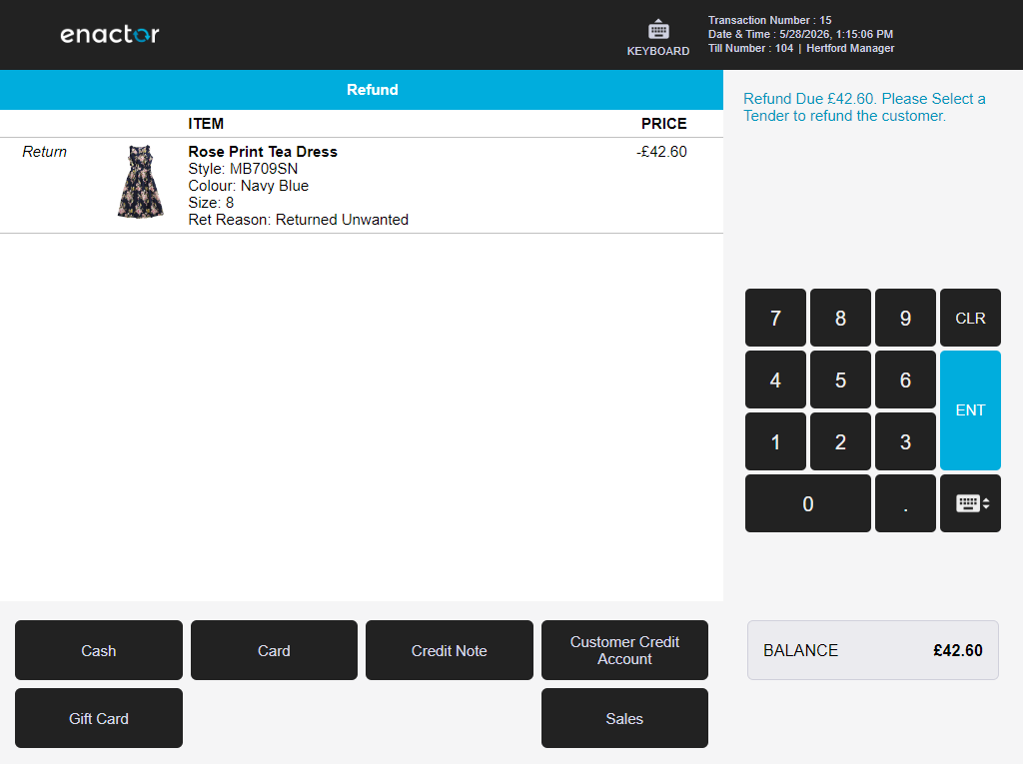Screen dimensions: 1023x764
Task: Click the Transaction Number : 15 text
Action: click(x=770, y=20)
